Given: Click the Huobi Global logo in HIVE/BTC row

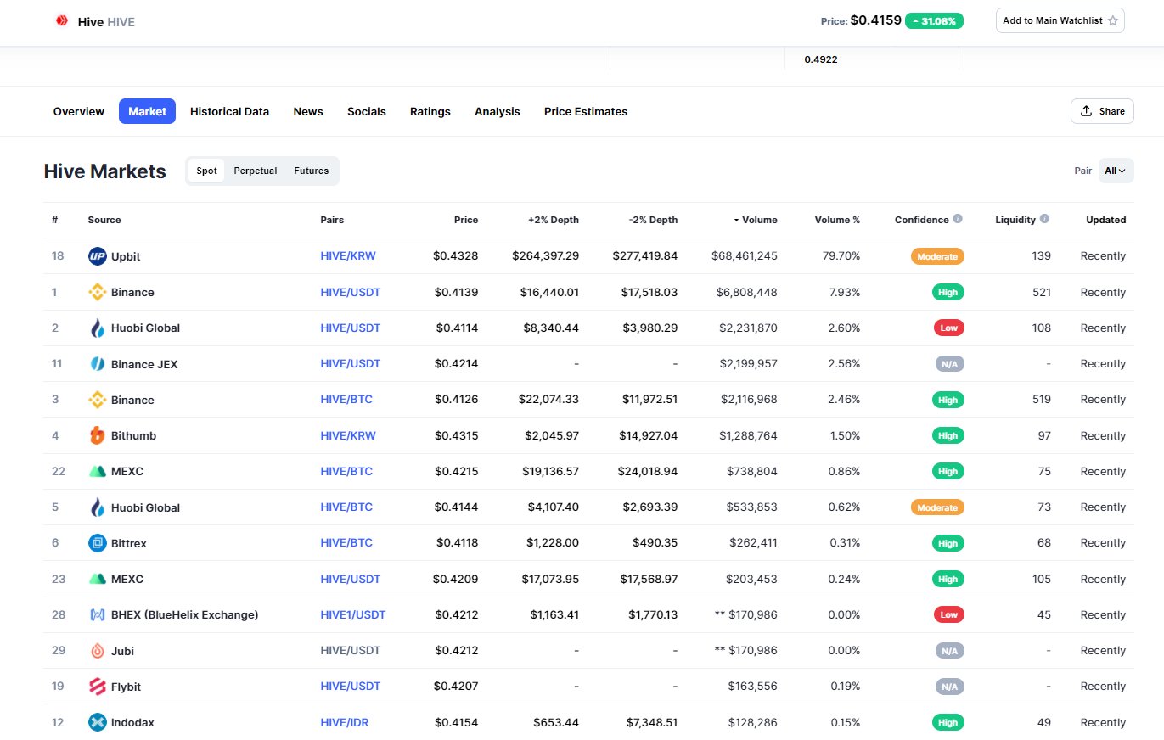Looking at the screenshot, I should (98, 507).
